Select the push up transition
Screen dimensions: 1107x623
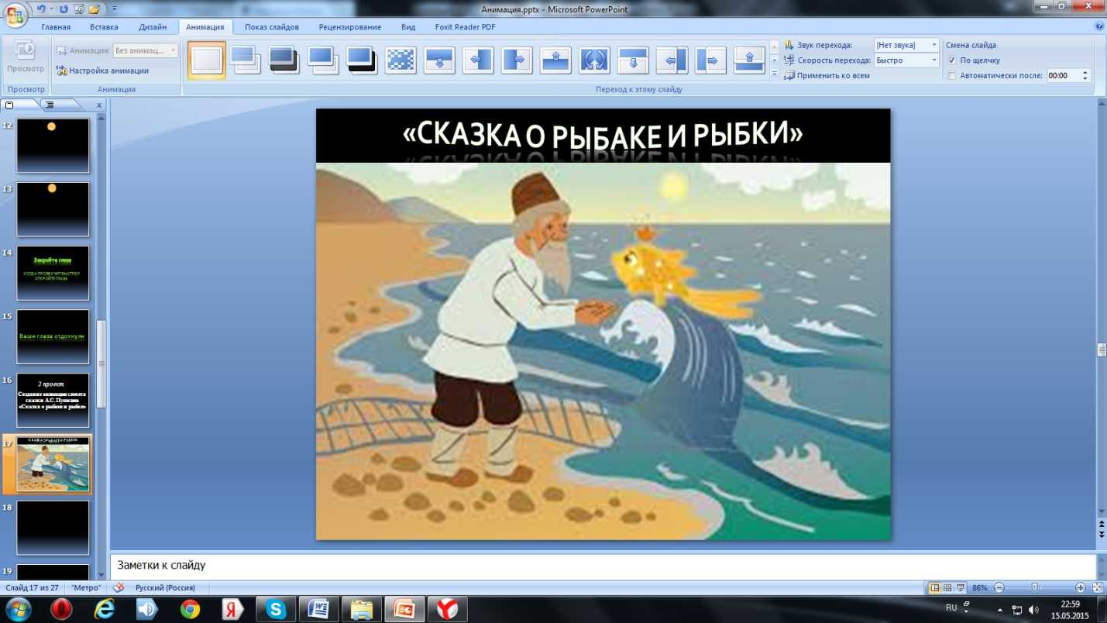click(x=749, y=60)
